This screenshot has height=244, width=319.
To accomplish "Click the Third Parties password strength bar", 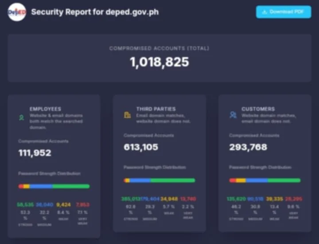I will [159, 180].
